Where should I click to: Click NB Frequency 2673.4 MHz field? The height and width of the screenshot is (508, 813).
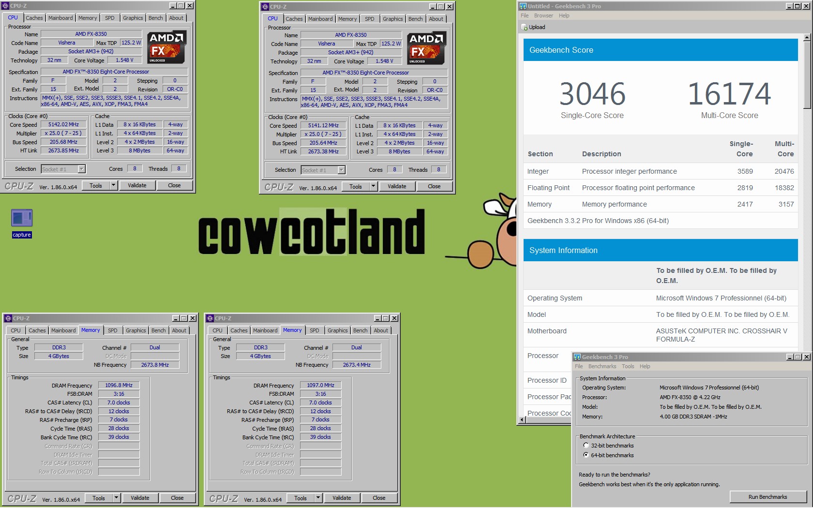click(x=357, y=365)
